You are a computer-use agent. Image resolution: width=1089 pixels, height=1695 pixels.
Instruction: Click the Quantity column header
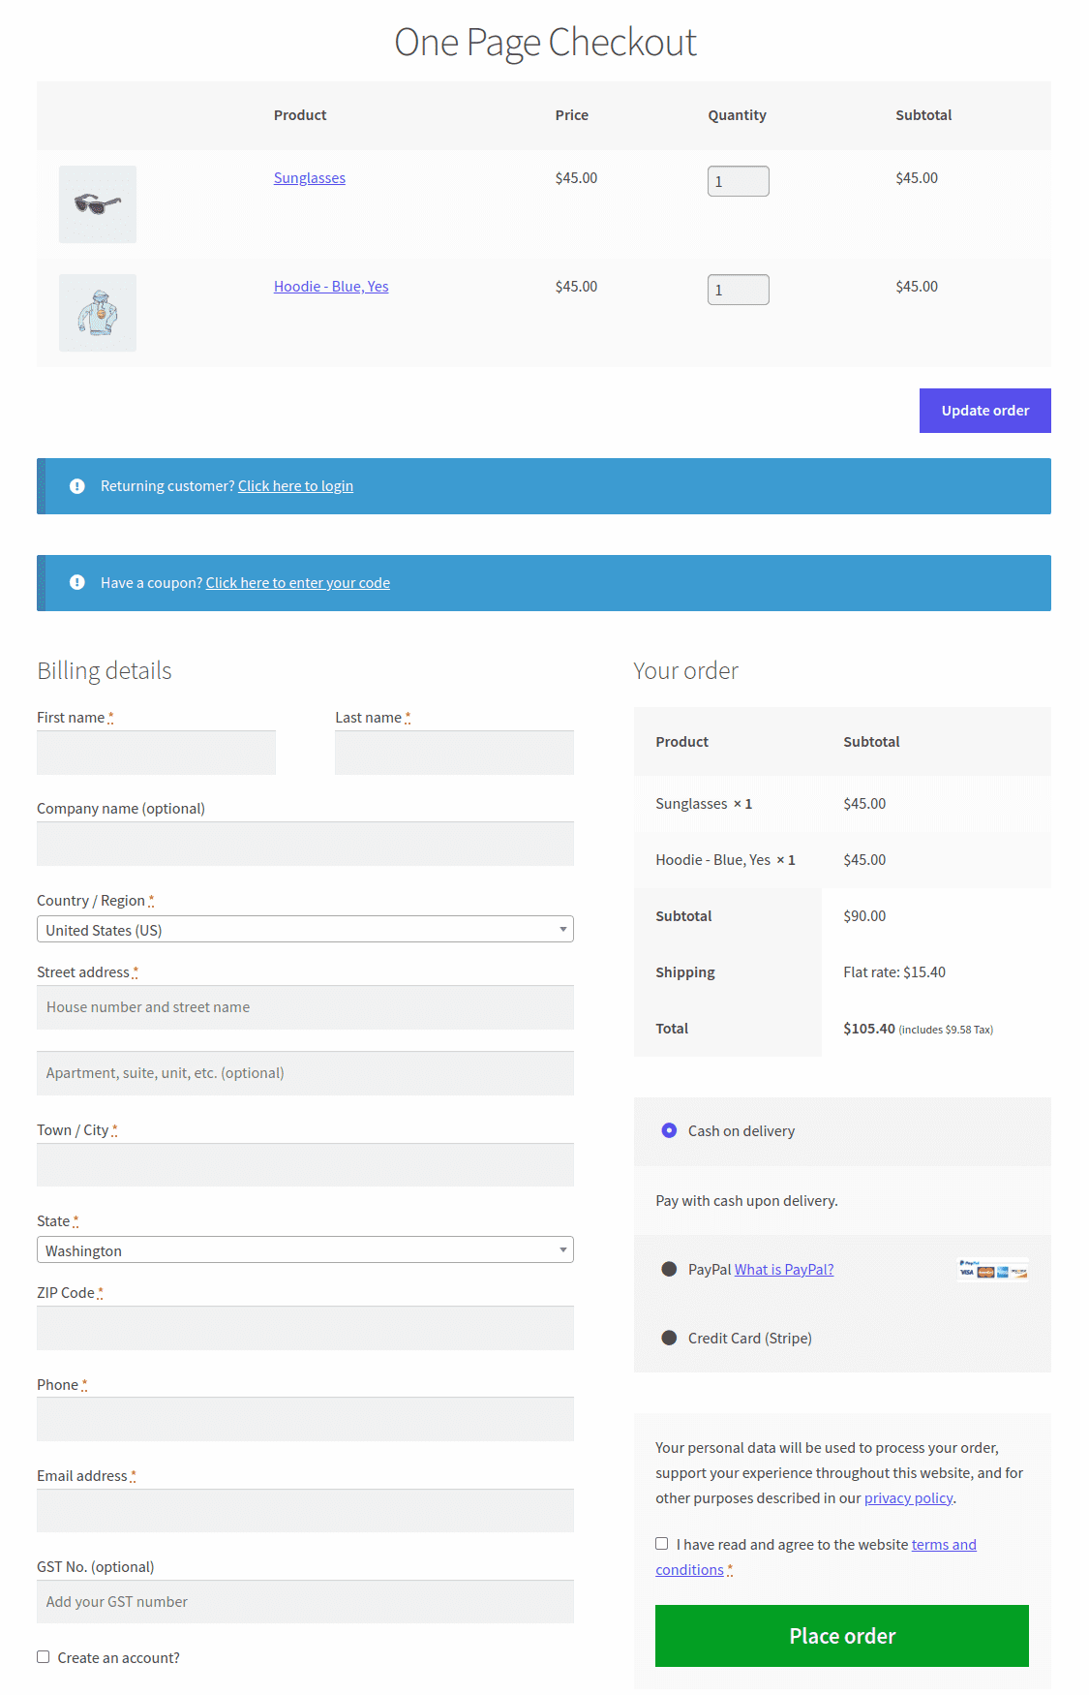point(737,115)
